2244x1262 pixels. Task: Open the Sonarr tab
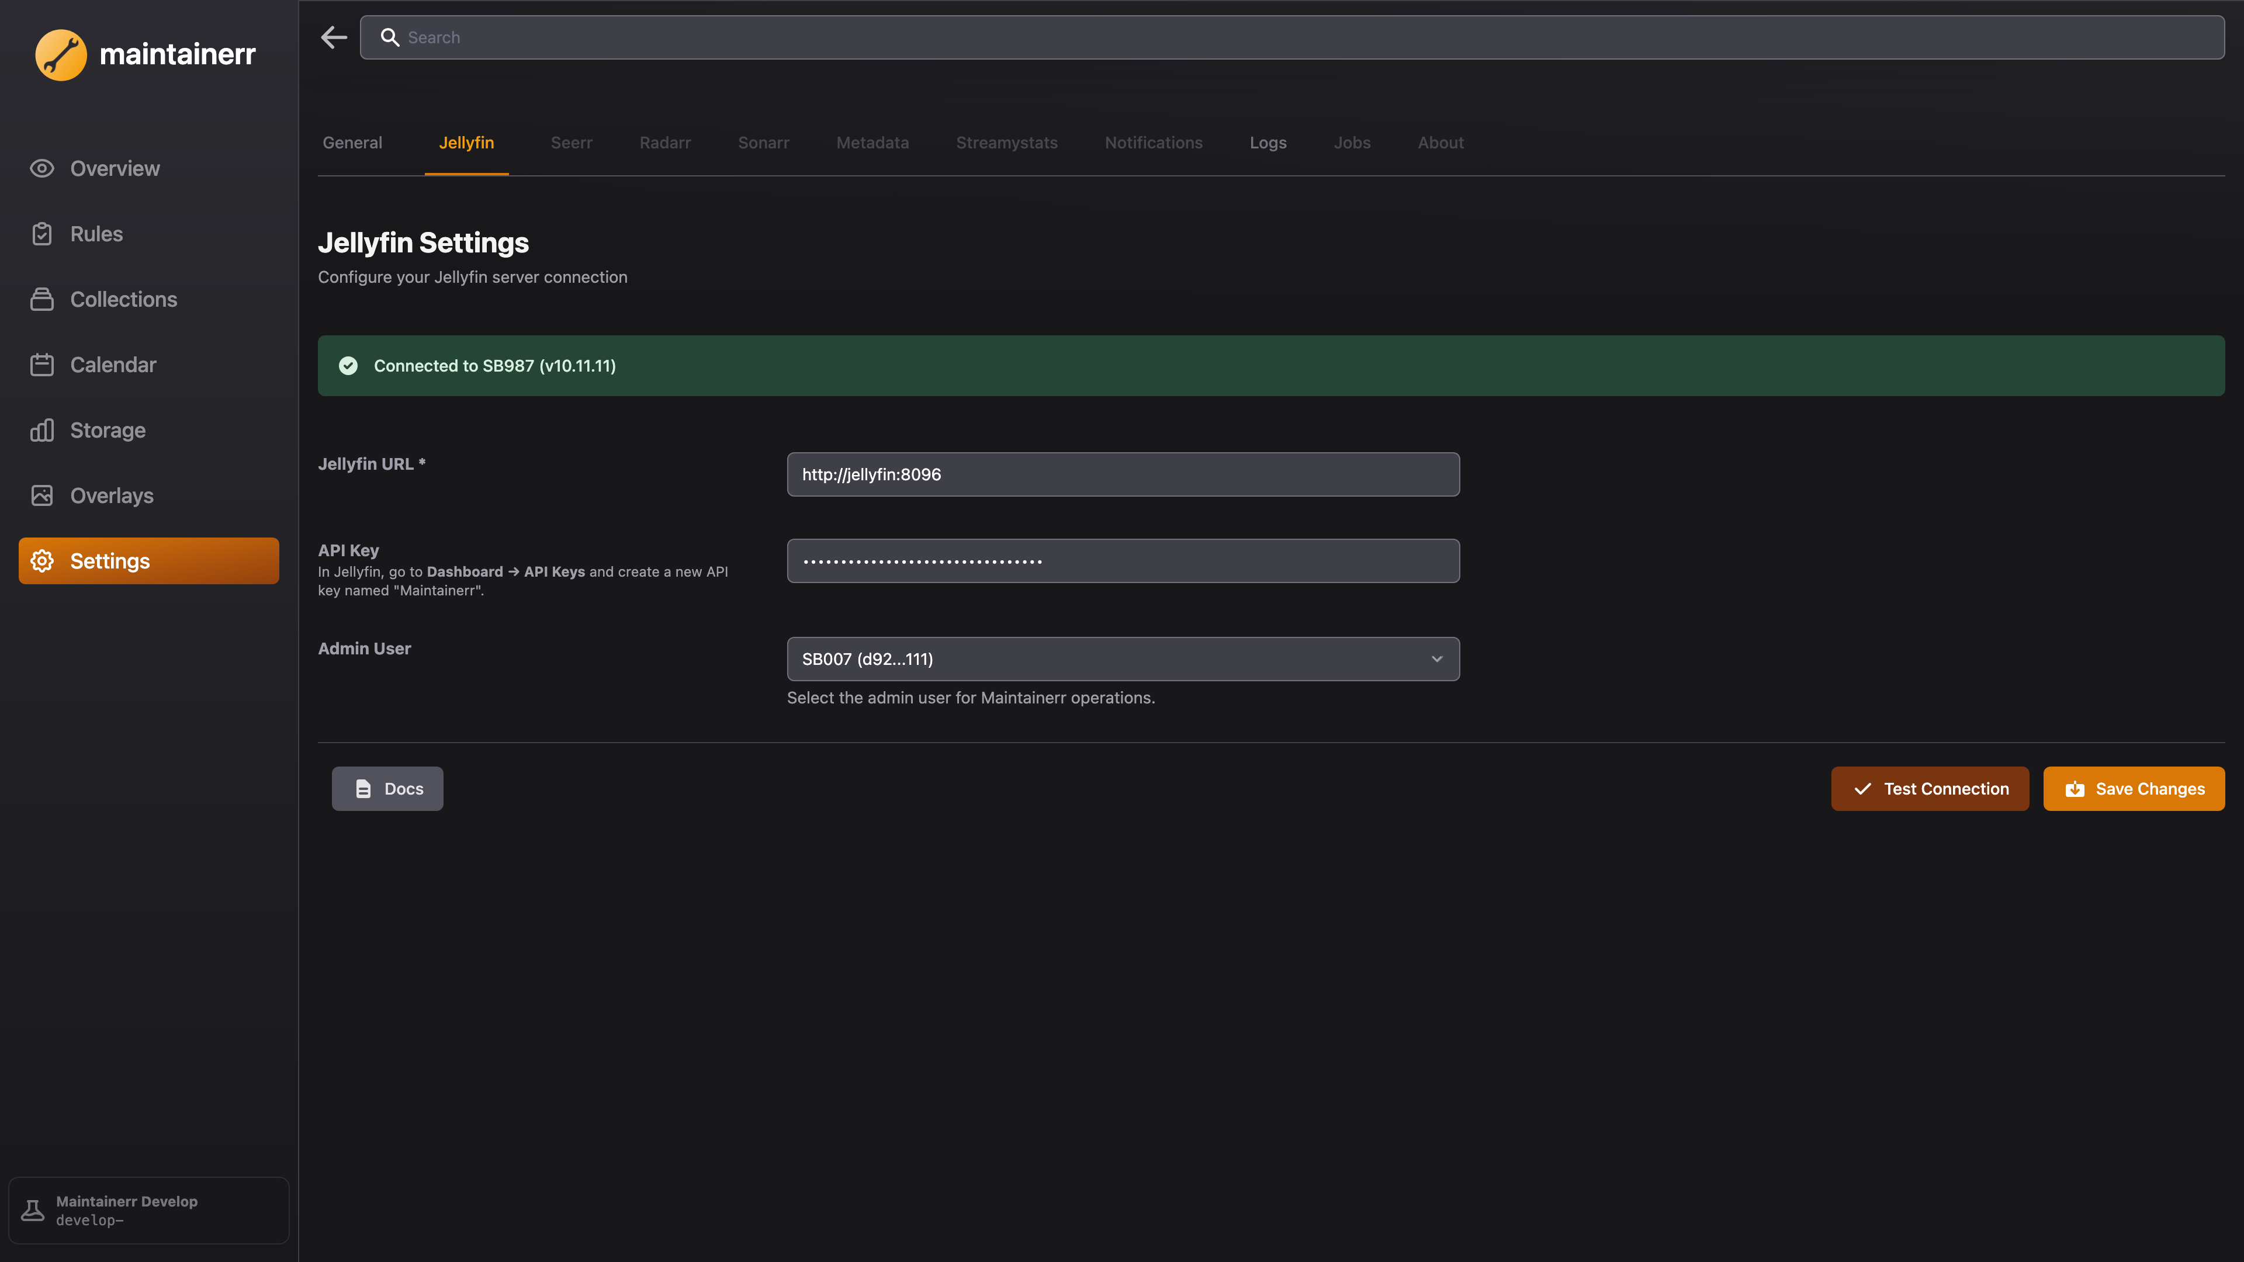click(763, 143)
